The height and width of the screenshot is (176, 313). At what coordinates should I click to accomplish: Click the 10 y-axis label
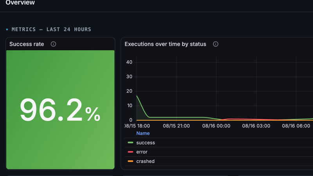[130, 106]
